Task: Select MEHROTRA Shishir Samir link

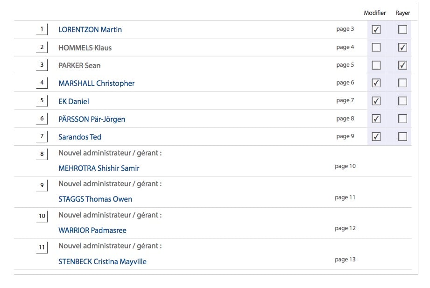Action: tap(99, 168)
